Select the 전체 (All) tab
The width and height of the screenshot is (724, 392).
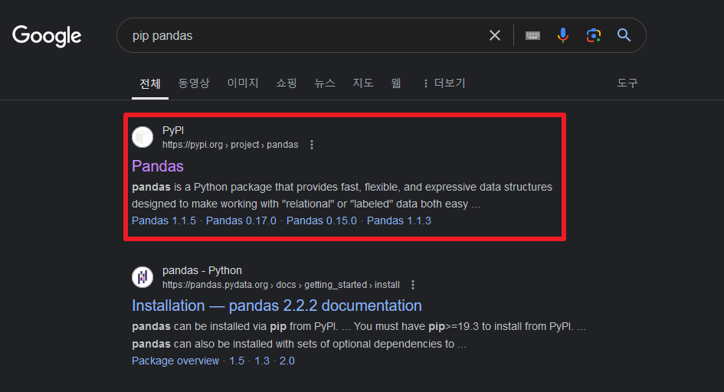(x=150, y=84)
